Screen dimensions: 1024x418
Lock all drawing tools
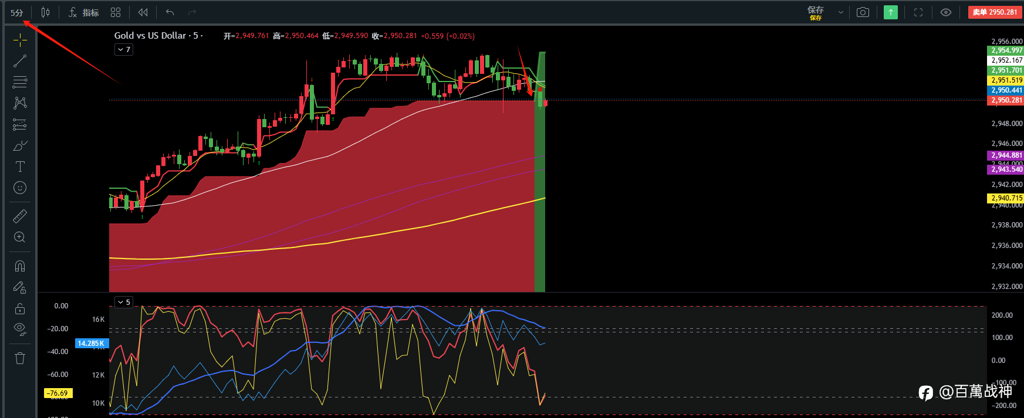pos(20,308)
